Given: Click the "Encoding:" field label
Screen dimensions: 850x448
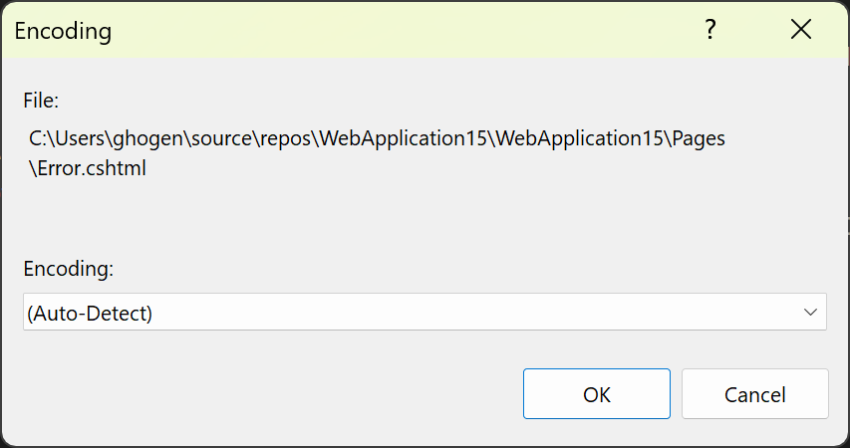Looking at the screenshot, I should (69, 269).
